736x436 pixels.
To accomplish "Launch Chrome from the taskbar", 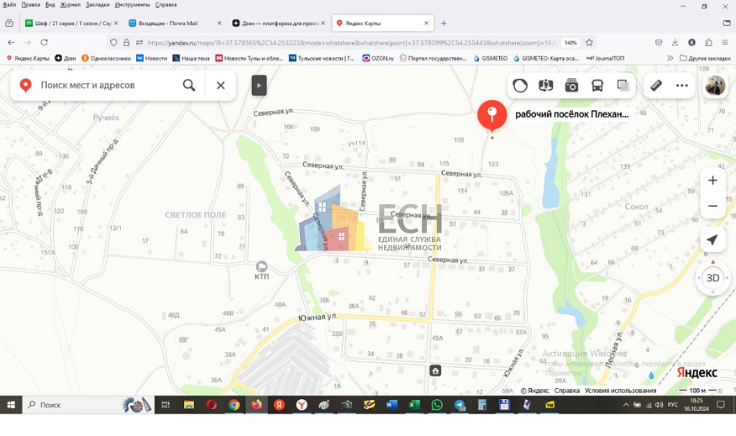I will pyautogui.click(x=234, y=405).
